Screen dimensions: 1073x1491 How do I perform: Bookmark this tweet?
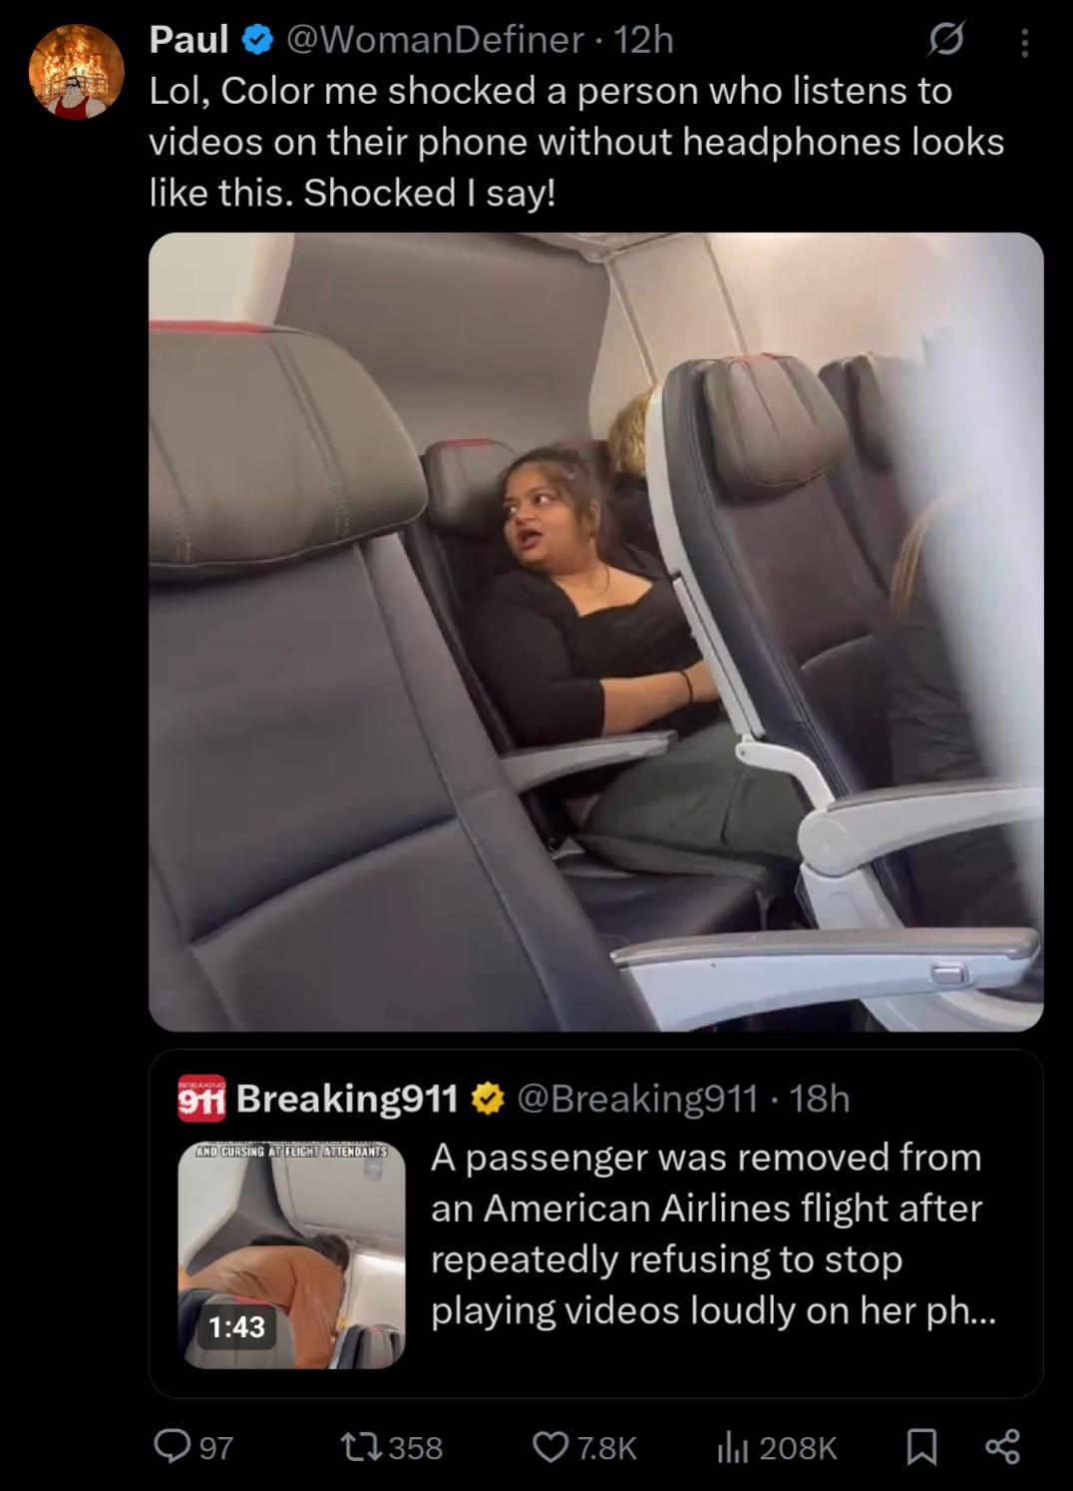[921, 1447]
